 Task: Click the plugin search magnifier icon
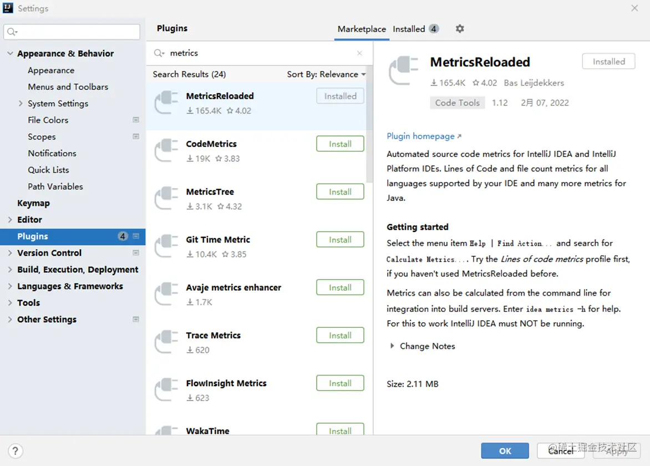(159, 53)
